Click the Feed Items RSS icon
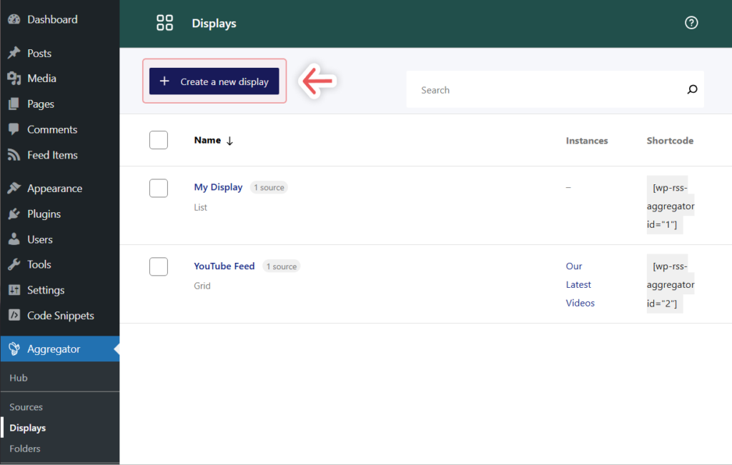The image size is (732, 465). tap(16, 155)
